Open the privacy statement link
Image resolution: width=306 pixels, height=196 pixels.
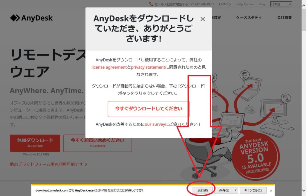click(148, 67)
